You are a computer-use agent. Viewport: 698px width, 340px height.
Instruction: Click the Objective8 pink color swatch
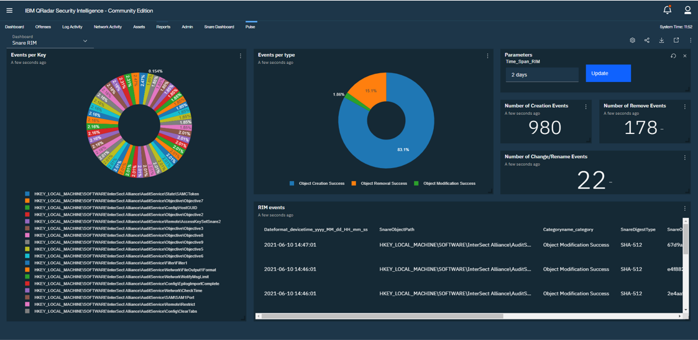click(27, 235)
